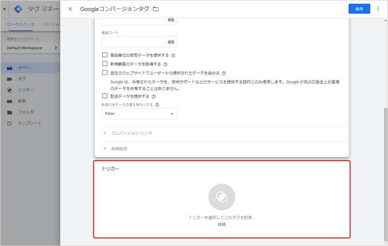
Task: Open the False dropdown for restricted data processing
Action: click(x=139, y=114)
